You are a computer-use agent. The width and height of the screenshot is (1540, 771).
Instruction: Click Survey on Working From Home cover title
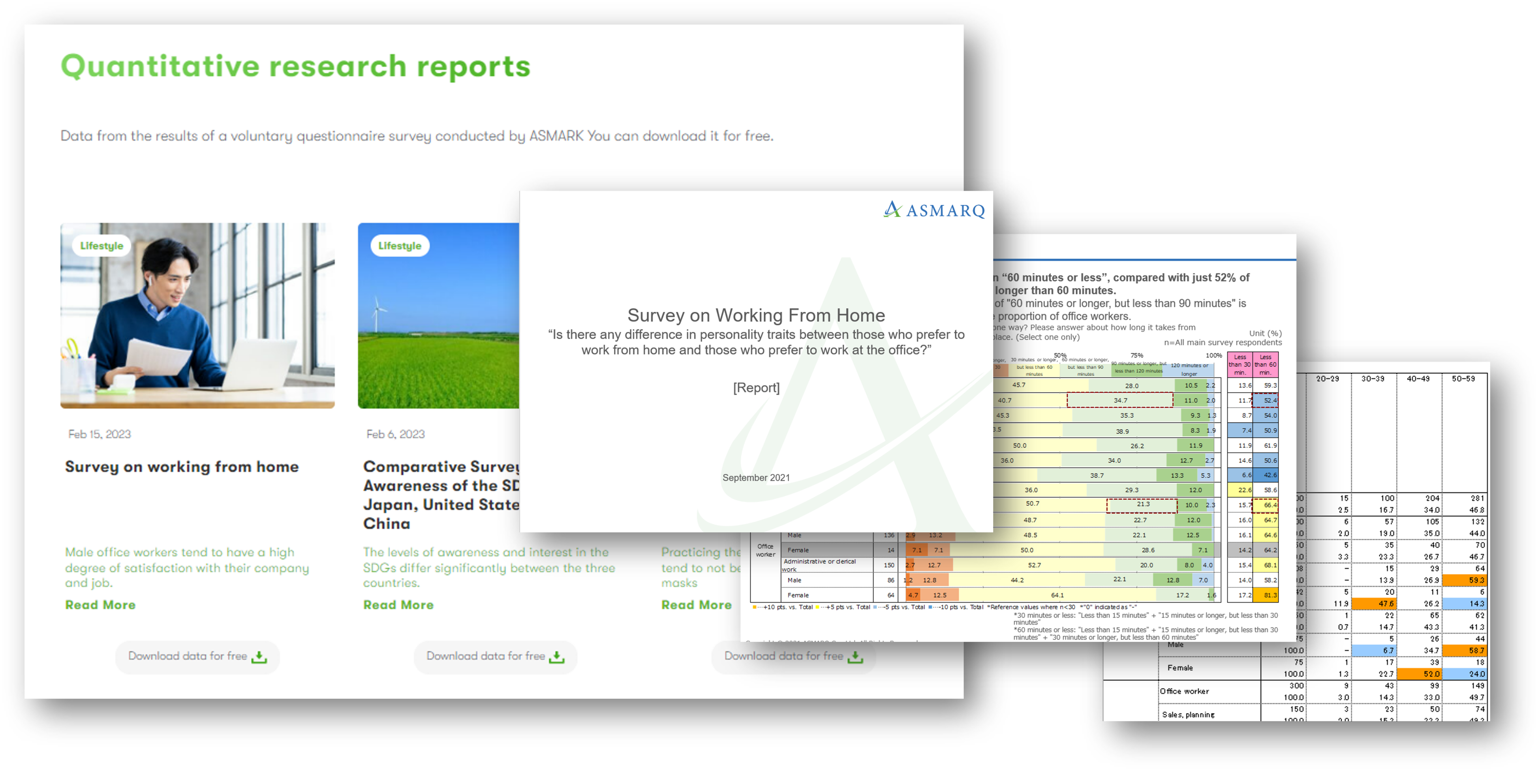point(756,315)
